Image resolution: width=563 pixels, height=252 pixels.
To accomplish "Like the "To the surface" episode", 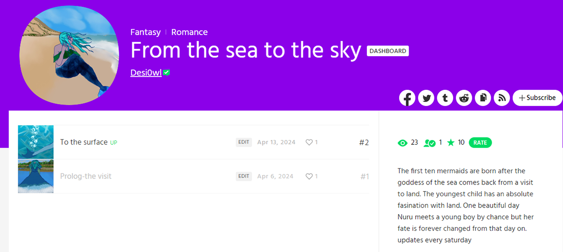I will (309, 142).
